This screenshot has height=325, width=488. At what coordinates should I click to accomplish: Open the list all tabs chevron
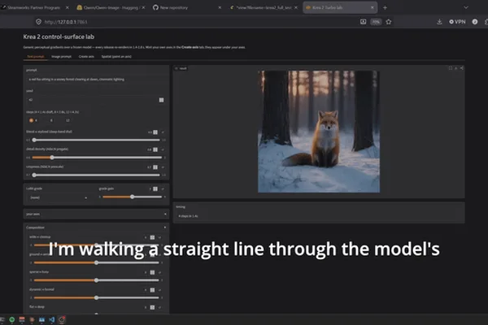[466, 7]
